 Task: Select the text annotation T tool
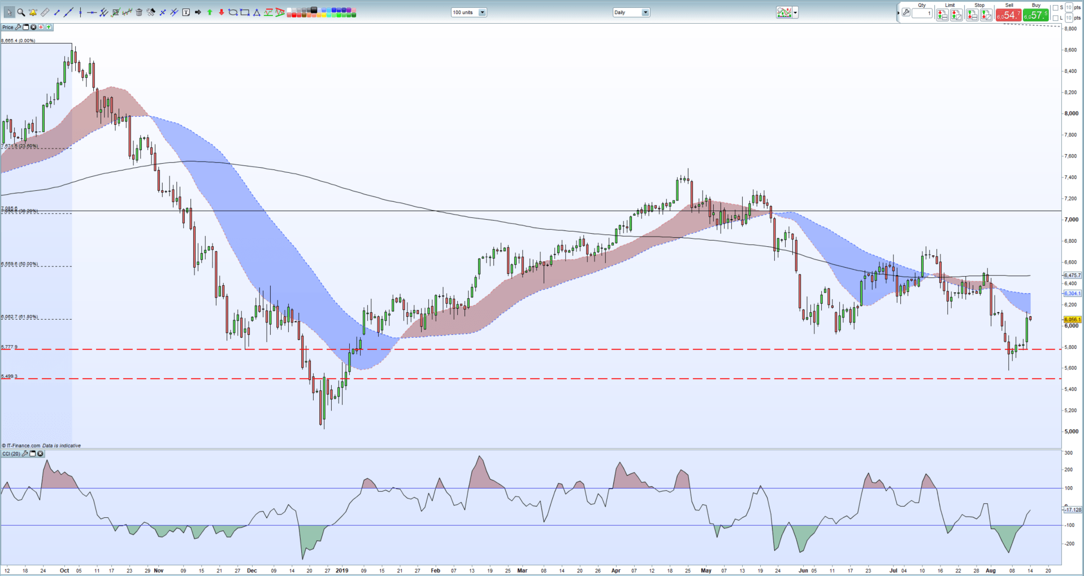click(186, 12)
